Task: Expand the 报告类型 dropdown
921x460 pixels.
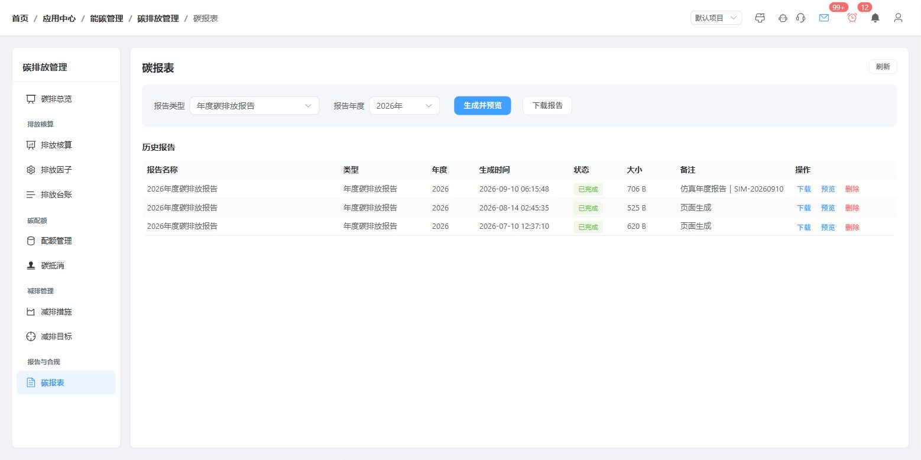Action: tap(254, 106)
